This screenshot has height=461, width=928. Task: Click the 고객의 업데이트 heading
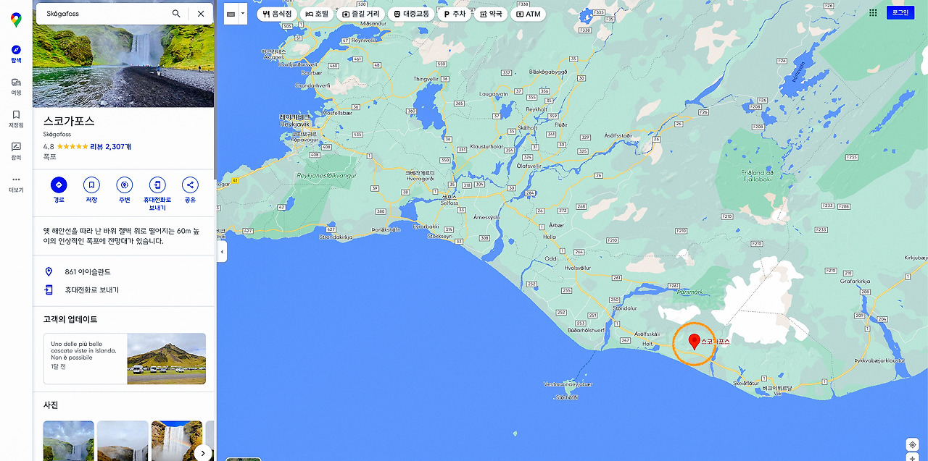tap(70, 319)
